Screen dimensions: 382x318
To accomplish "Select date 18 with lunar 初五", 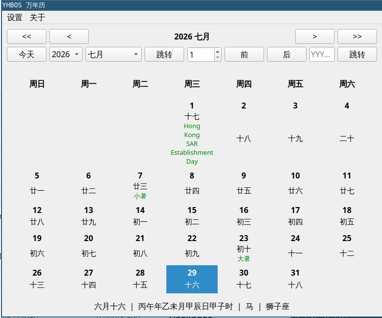I will point(347,216).
